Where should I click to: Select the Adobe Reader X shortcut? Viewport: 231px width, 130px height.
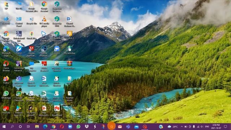coord(44,66)
